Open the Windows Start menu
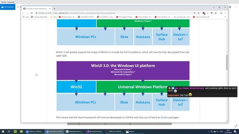Image resolution: width=239 pixels, height=134 pixels. click(3, 132)
